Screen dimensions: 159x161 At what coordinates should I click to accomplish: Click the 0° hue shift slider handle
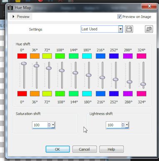pyautogui.click(x=24, y=63)
